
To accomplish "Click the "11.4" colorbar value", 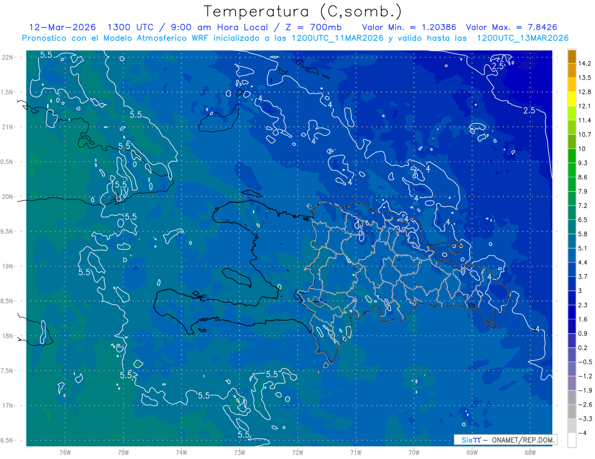I will 585,120.
